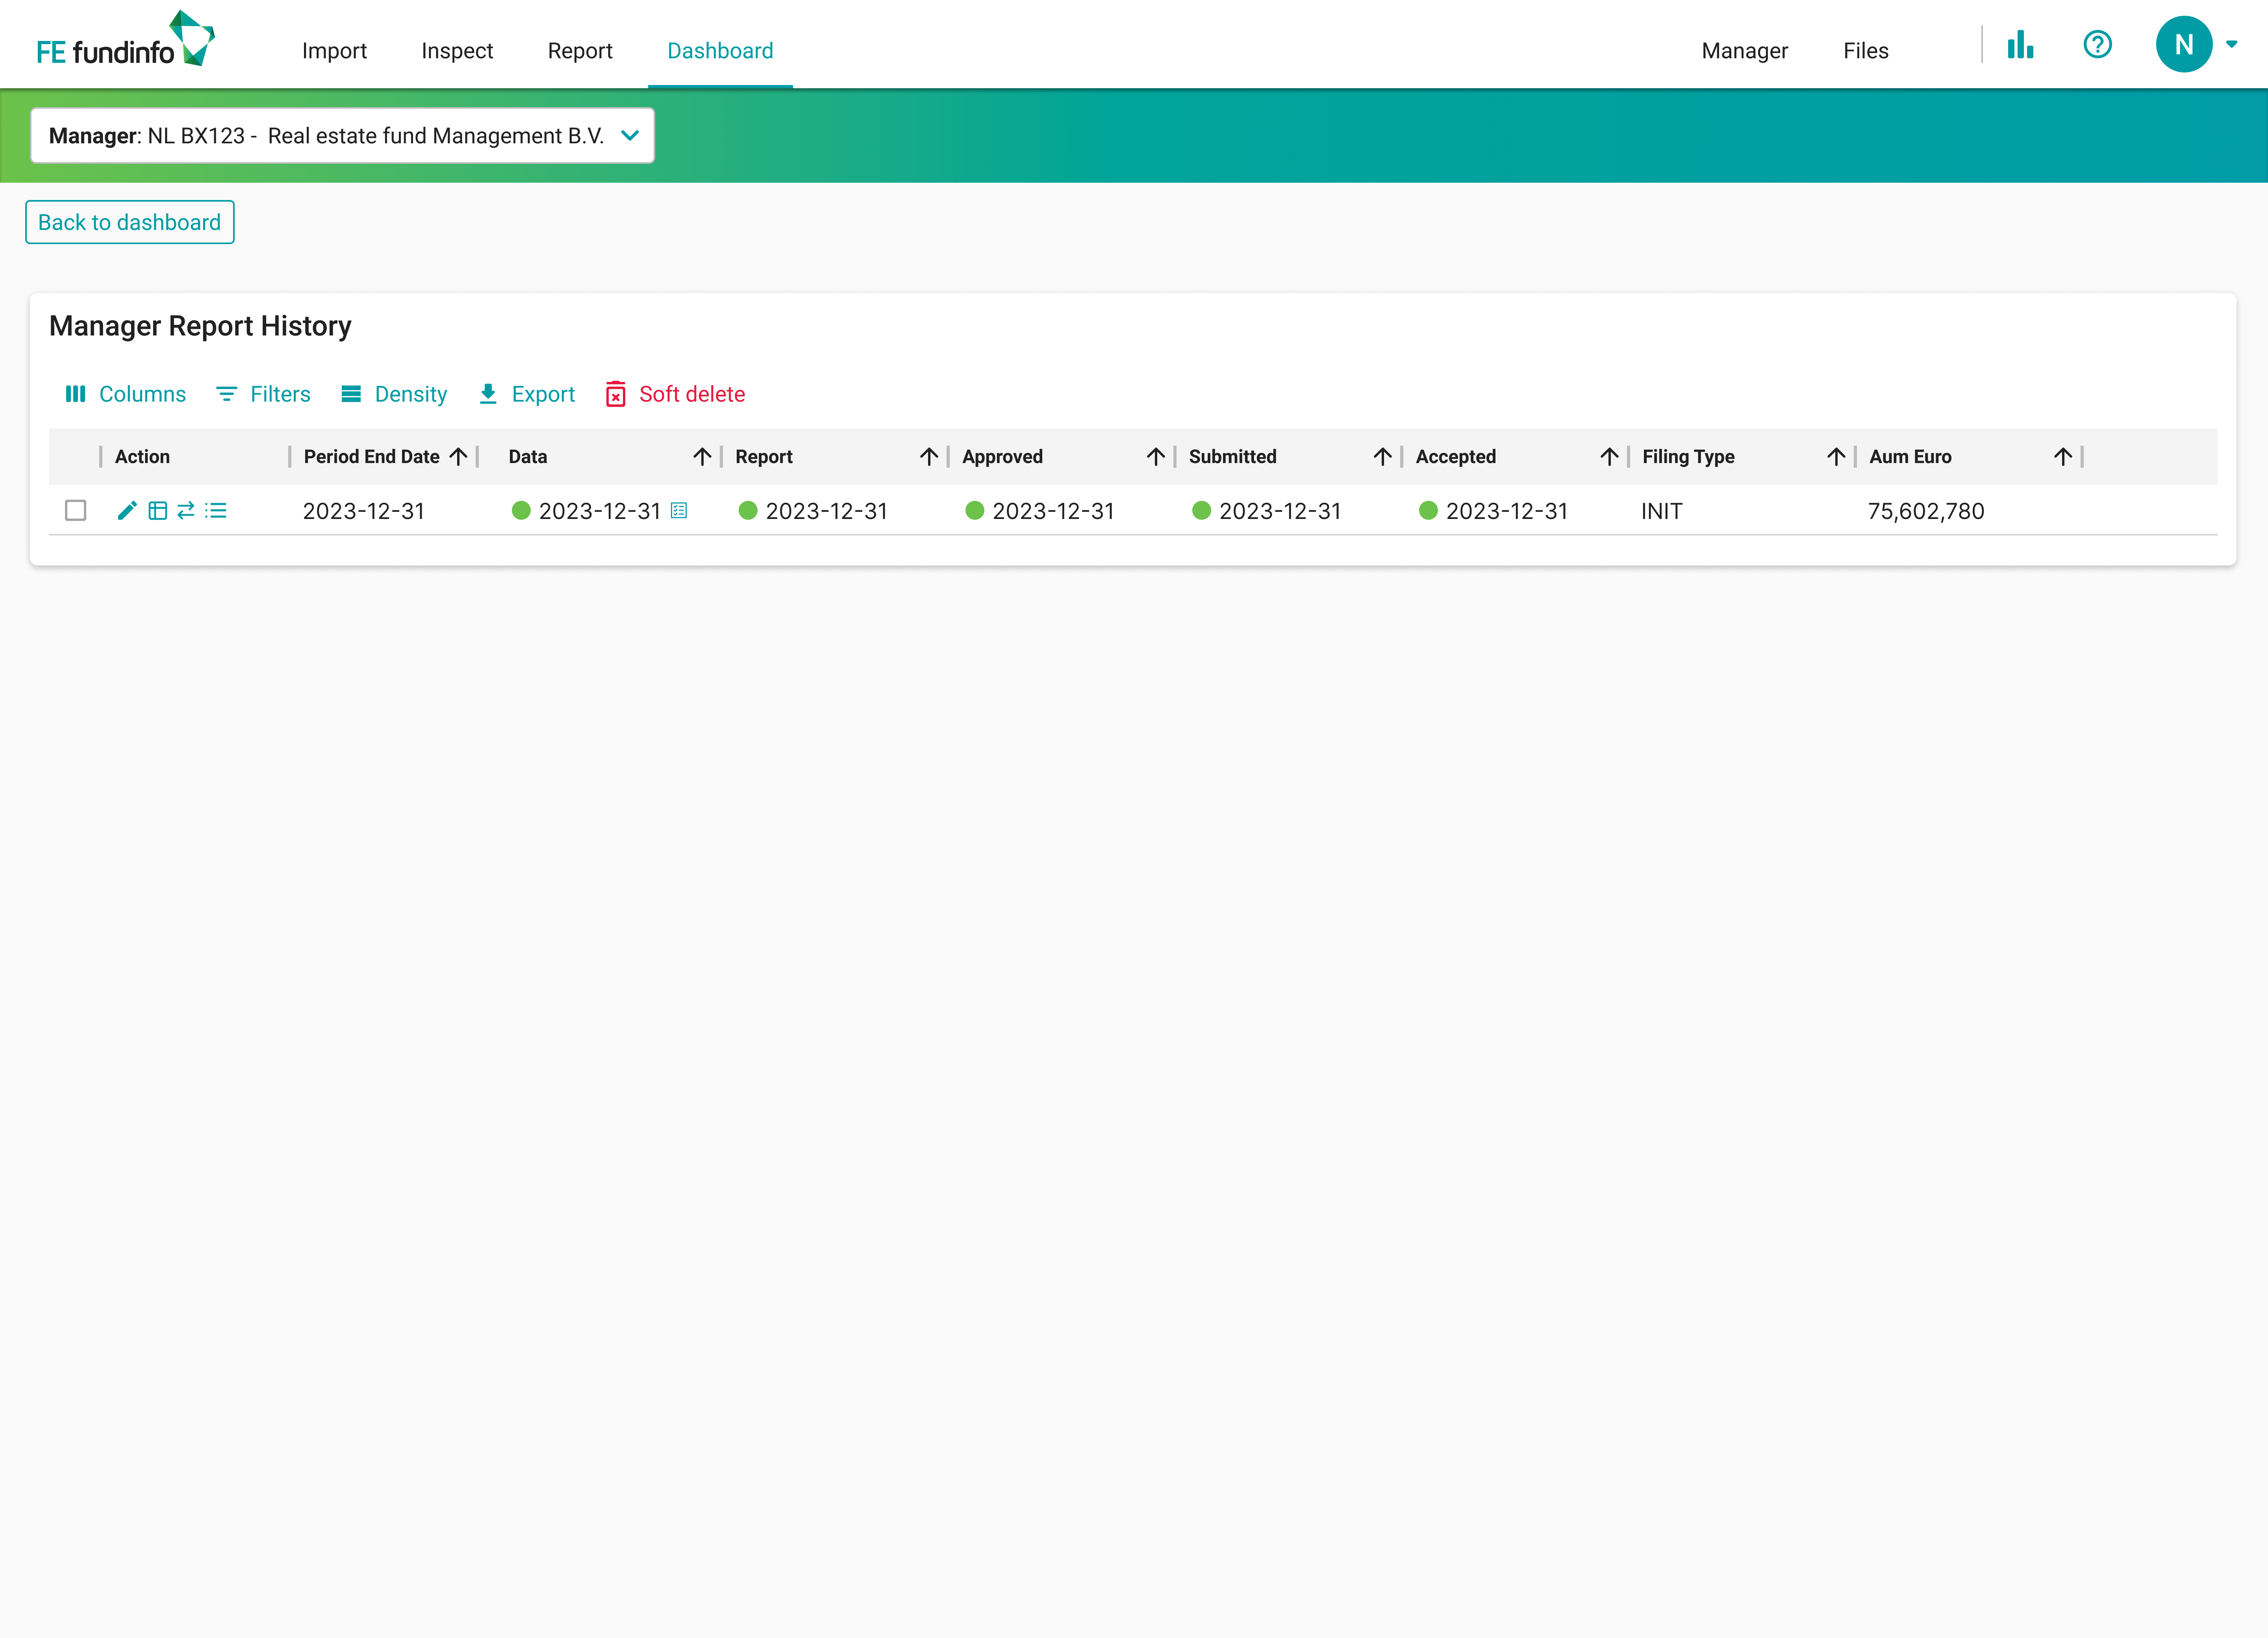Sort the Filing Type column arrow
This screenshot has width=2268, height=1638.
tap(1836, 457)
